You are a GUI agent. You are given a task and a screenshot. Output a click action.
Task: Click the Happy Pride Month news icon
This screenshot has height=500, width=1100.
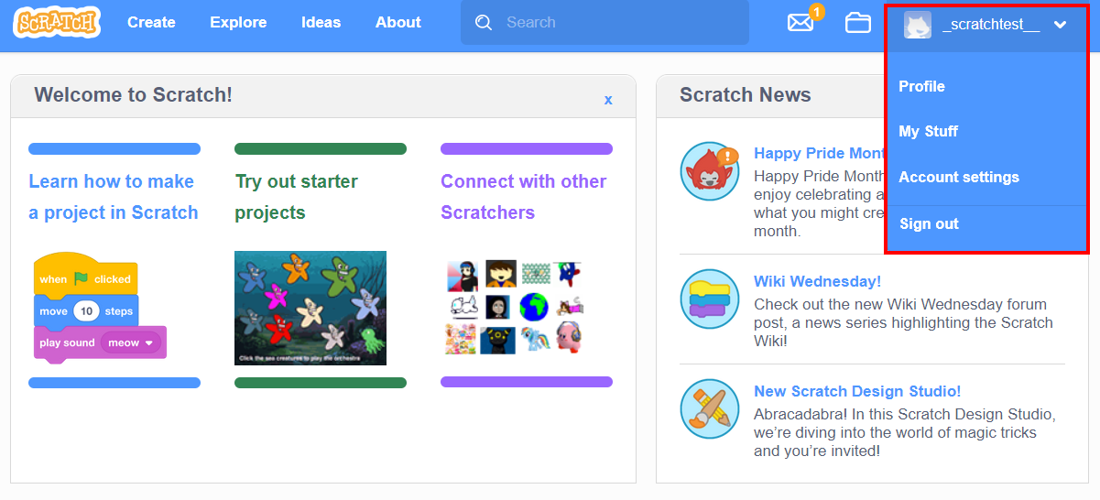[x=709, y=171]
